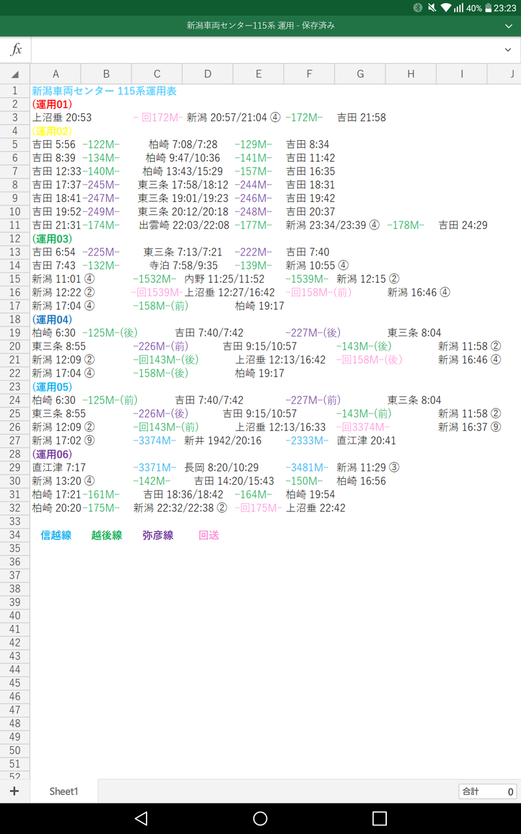Select the pink -回172M- cell
The image size is (521, 834).
157,118
